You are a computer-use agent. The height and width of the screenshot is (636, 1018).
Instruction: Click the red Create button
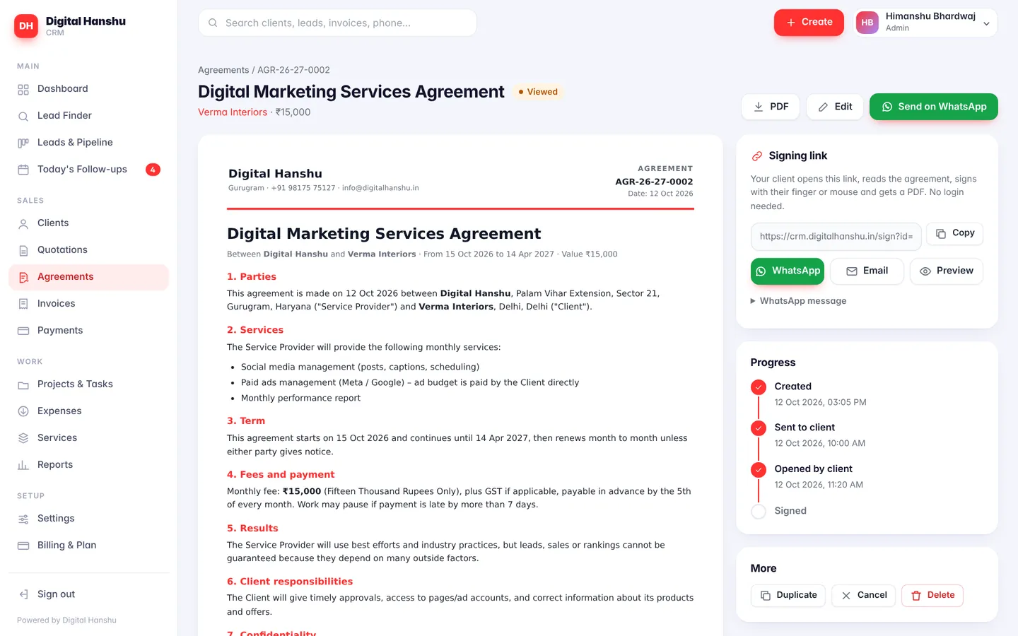click(809, 23)
